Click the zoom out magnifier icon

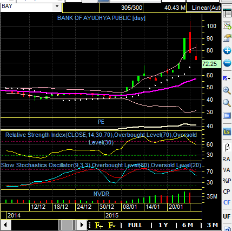click(227, 103)
